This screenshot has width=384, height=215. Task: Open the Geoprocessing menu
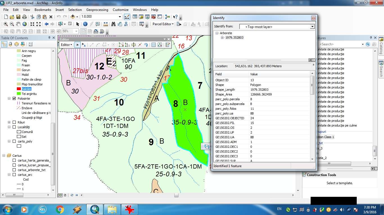click(97, 10)
